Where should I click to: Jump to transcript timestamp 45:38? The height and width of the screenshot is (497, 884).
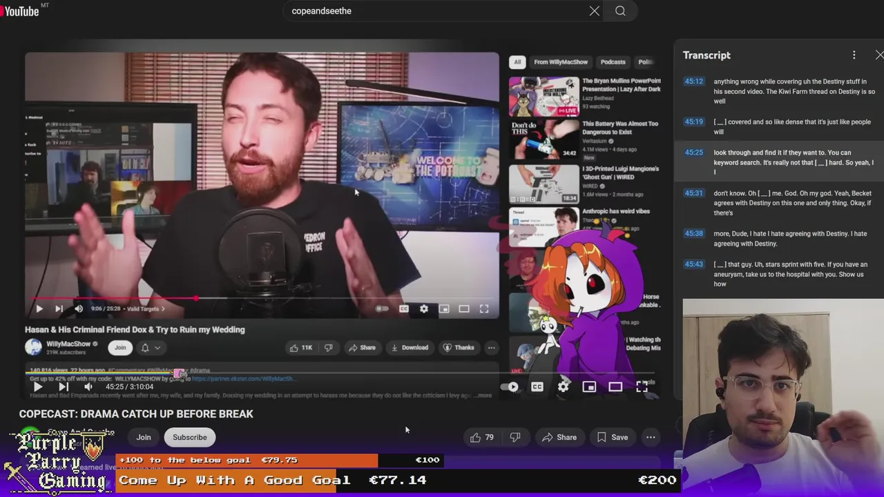coord(693,233)
